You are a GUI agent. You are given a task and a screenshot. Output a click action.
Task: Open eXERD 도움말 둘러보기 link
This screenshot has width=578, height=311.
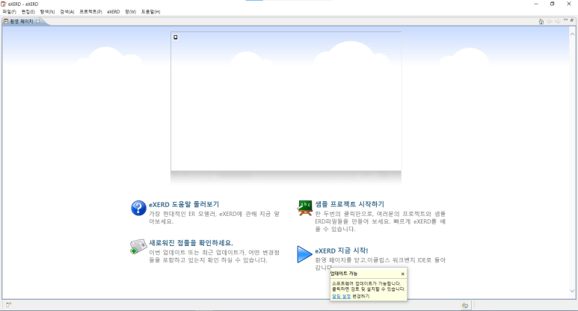(x=184, y=205)
